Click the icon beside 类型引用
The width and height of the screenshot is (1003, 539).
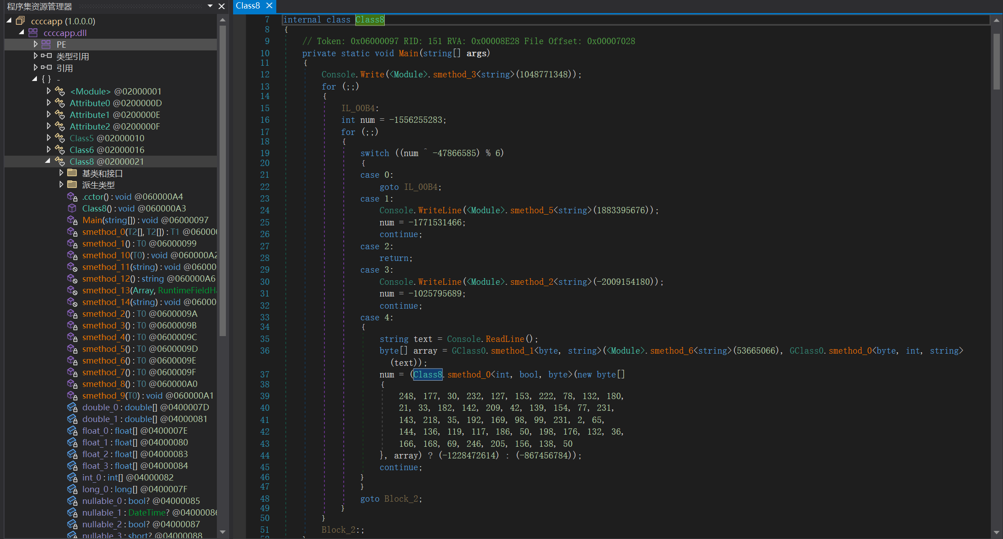point(46,56)
